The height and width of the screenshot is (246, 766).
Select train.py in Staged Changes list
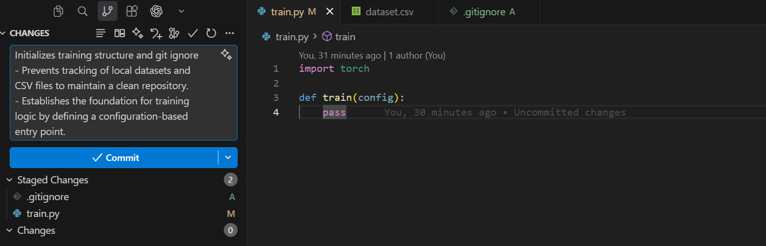click(43, 213)
